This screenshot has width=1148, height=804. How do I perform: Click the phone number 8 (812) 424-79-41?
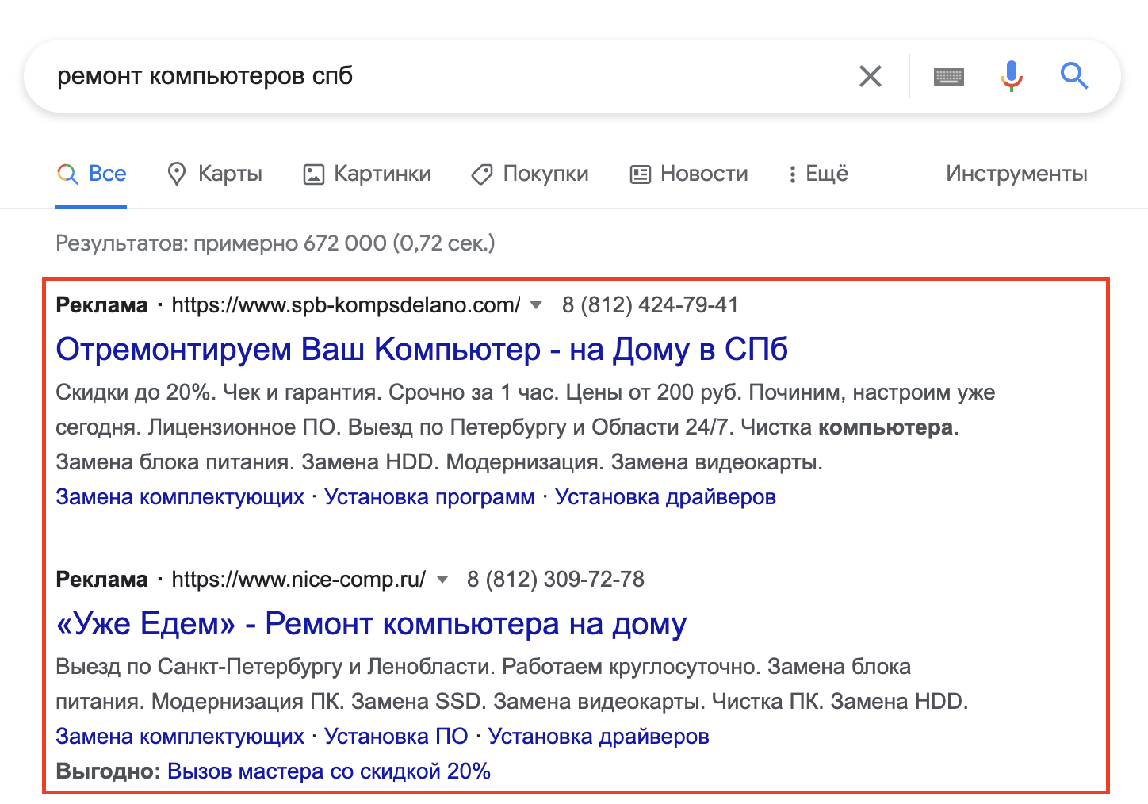click(x=650, y=305)
